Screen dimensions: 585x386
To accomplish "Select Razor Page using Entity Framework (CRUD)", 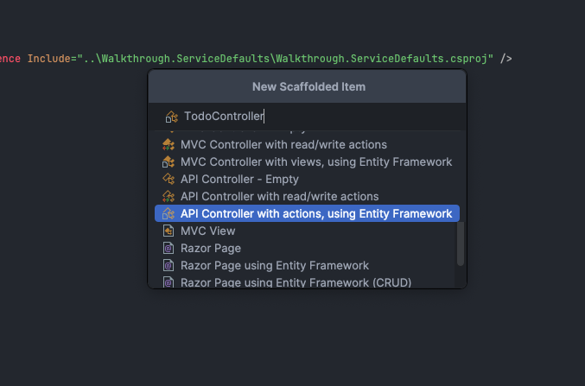I will 296,282.
